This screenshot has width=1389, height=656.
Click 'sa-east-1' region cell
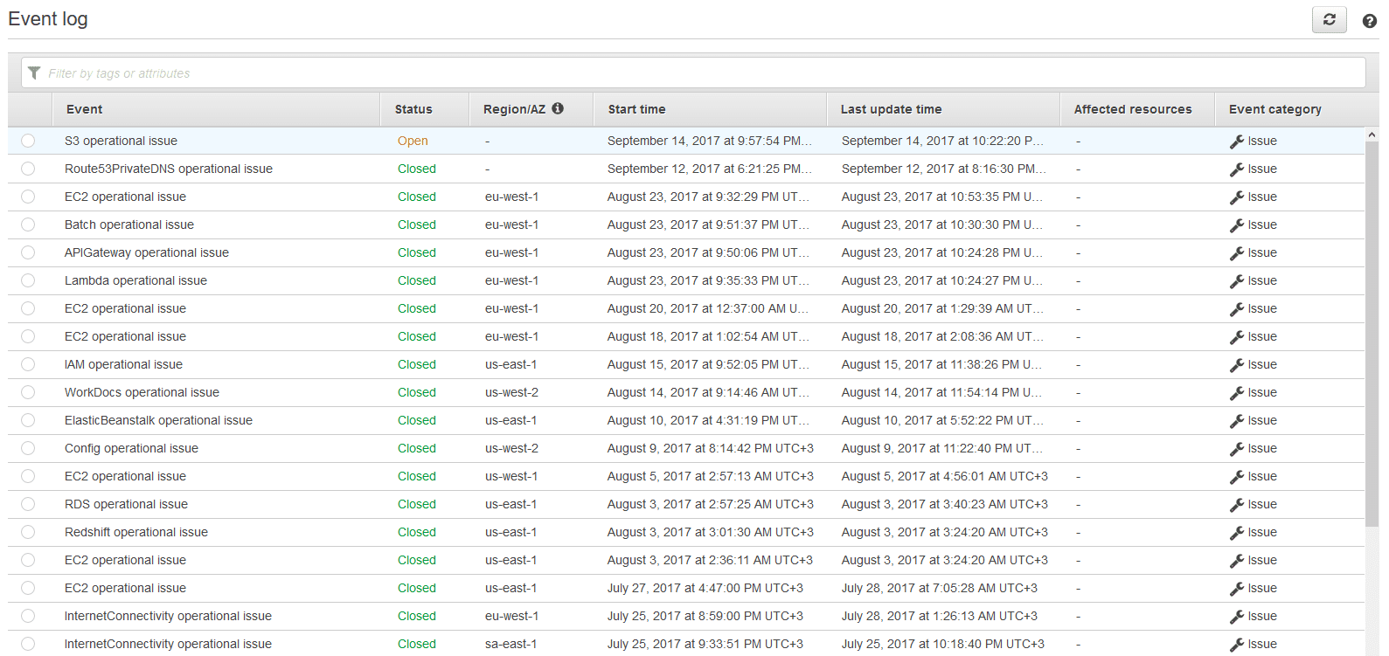point(510,644)
